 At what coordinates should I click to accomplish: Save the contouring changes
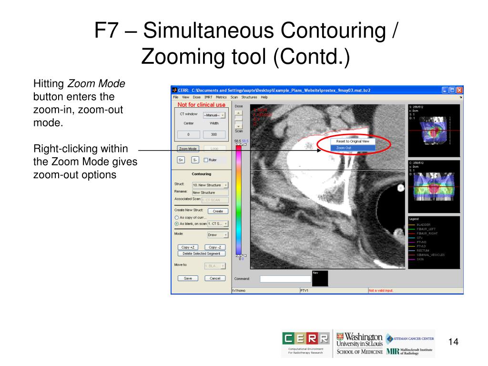point(188,278)
